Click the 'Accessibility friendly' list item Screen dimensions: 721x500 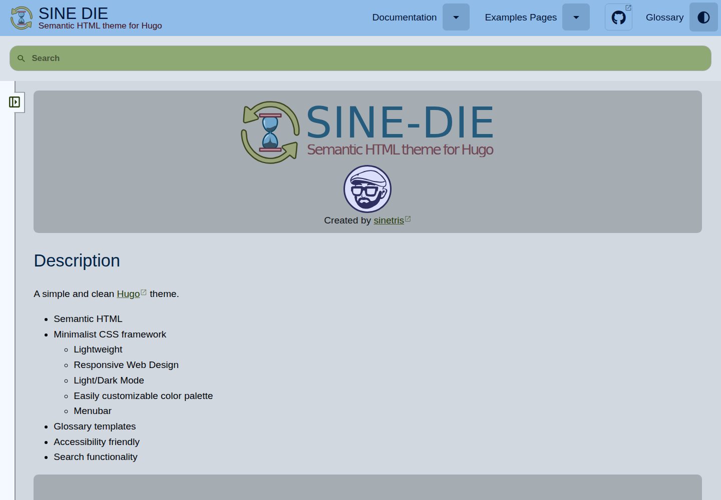97,442
